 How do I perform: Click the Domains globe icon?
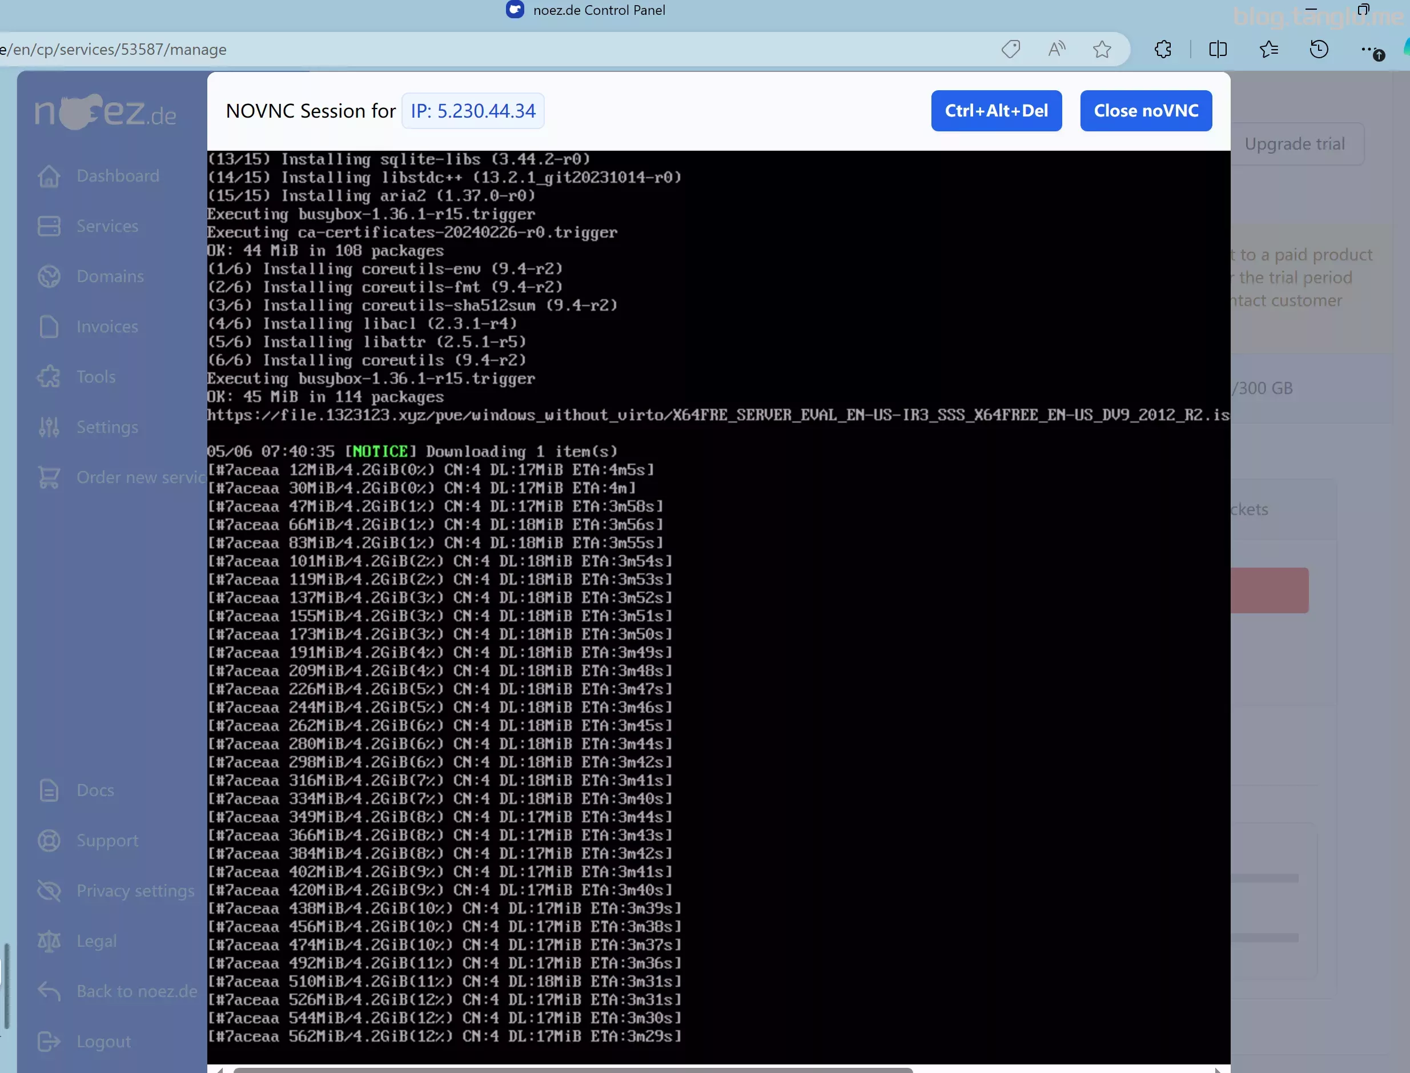(x=49, y=276)
